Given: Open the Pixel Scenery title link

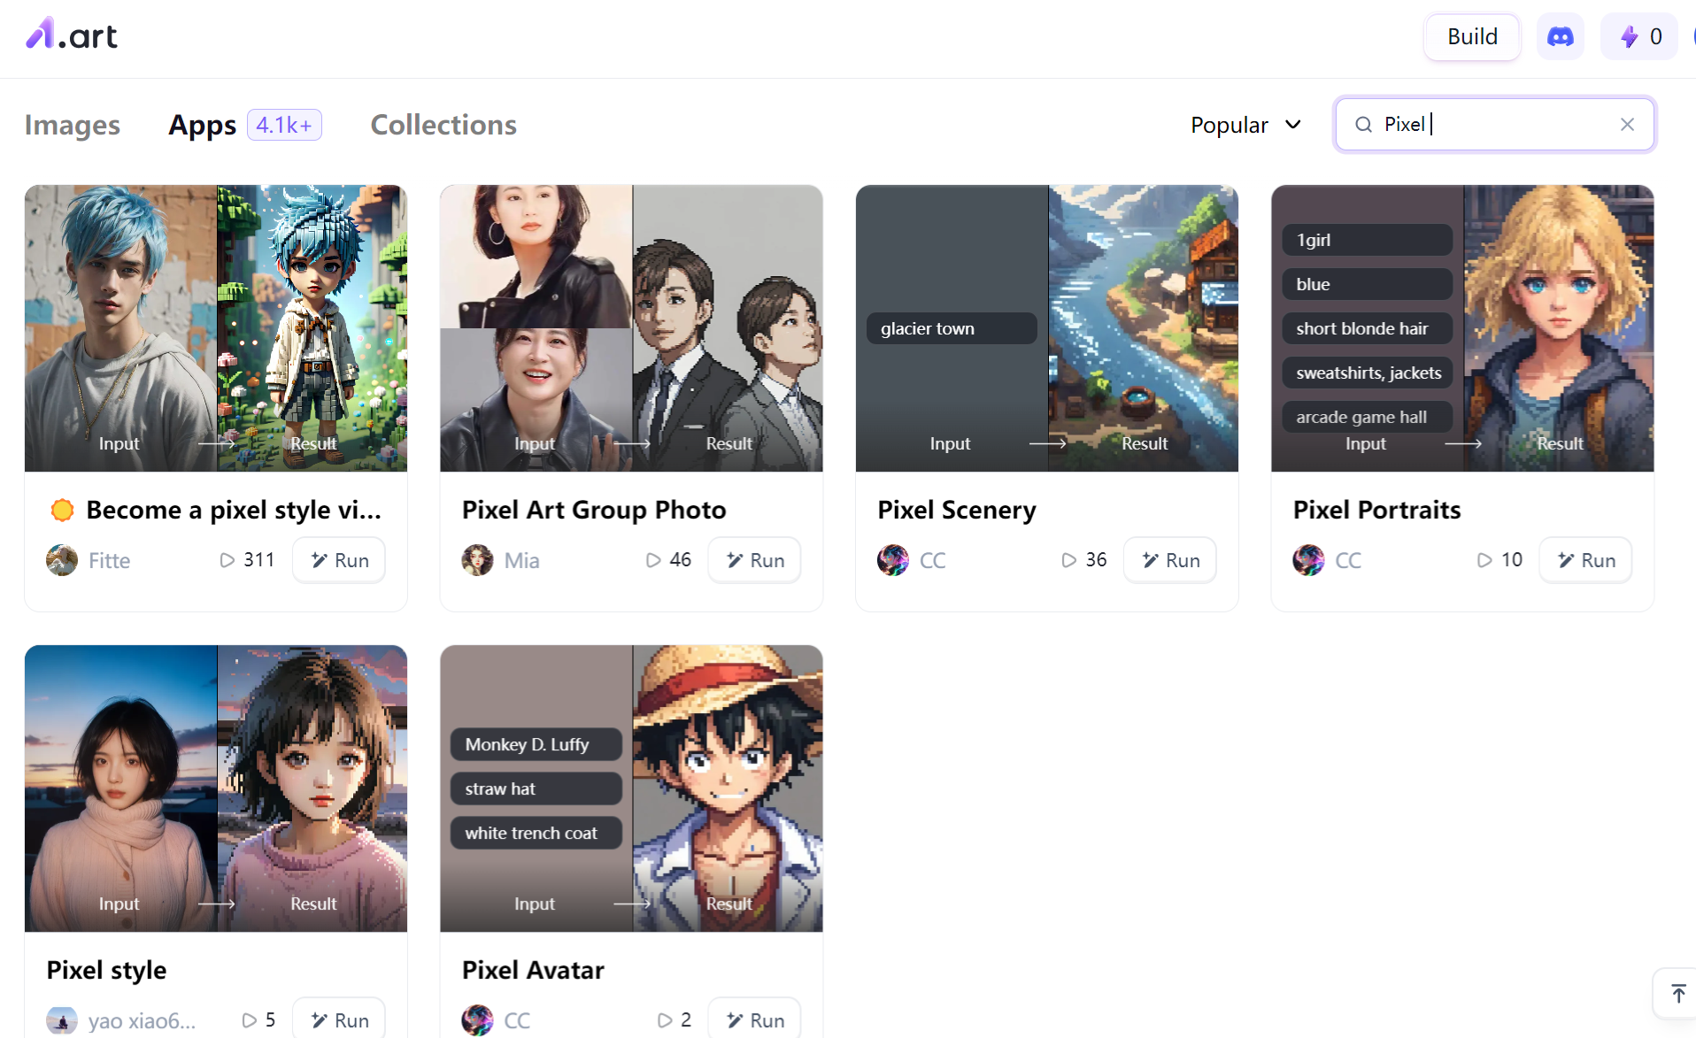Looking at the screenshot, I should pos(956,511).
